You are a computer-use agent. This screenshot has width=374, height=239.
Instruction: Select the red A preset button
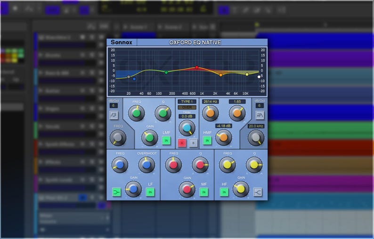coord(182,143)
